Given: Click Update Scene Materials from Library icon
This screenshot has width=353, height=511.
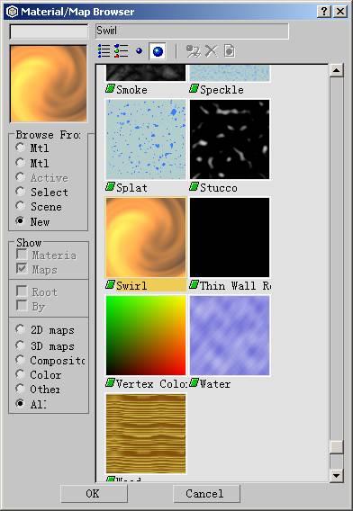Looking at the screenshot, I should click(x=193, y=51).
